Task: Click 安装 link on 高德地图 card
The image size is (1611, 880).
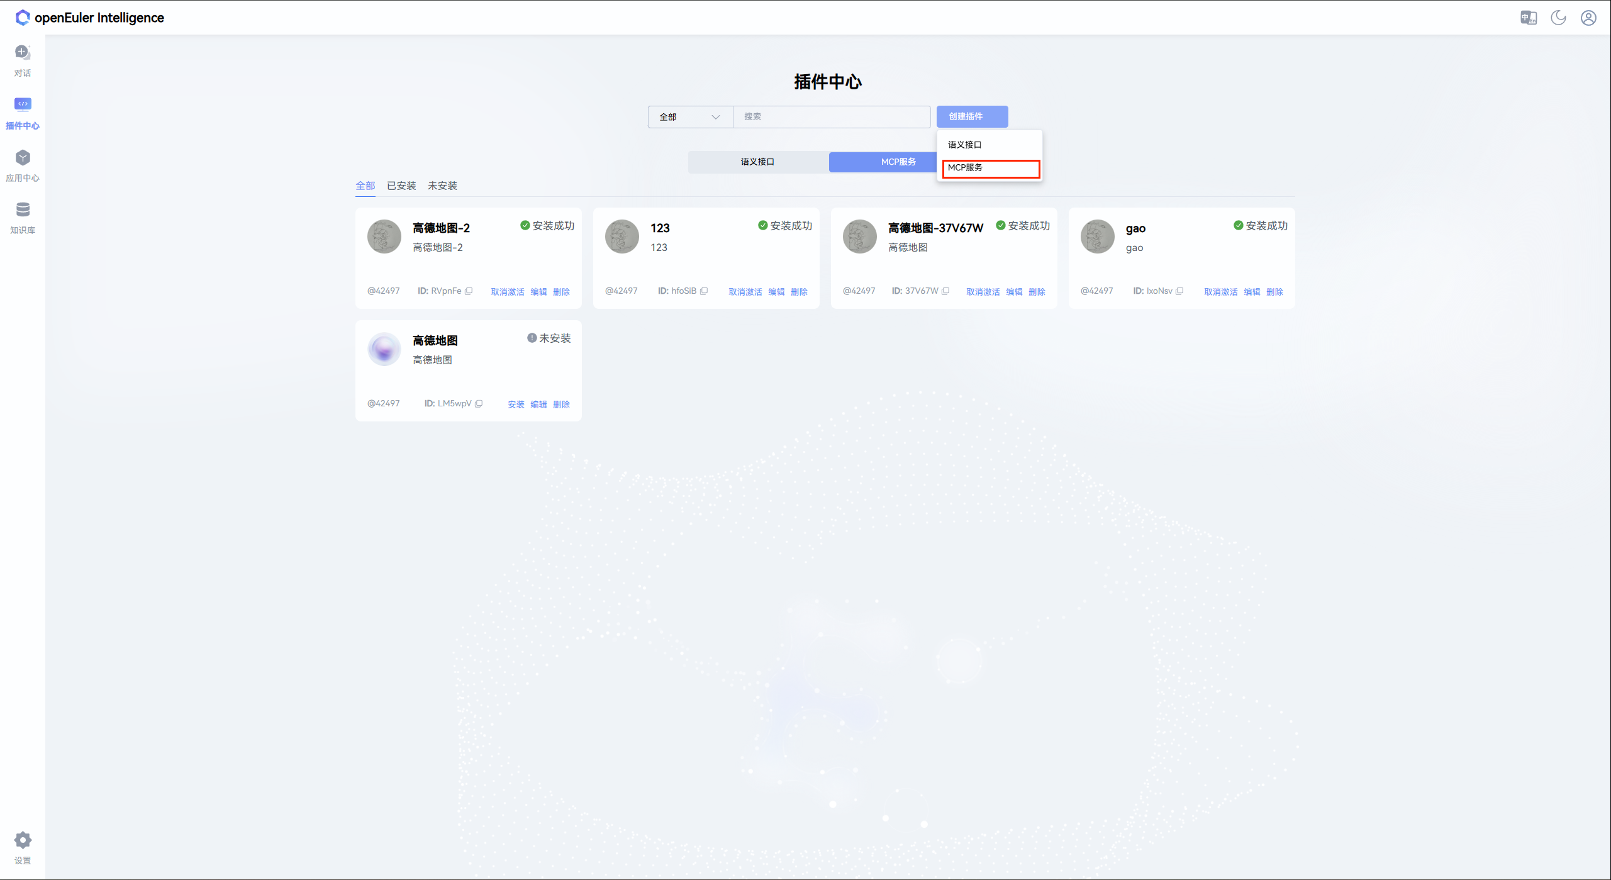Action: 515,404
